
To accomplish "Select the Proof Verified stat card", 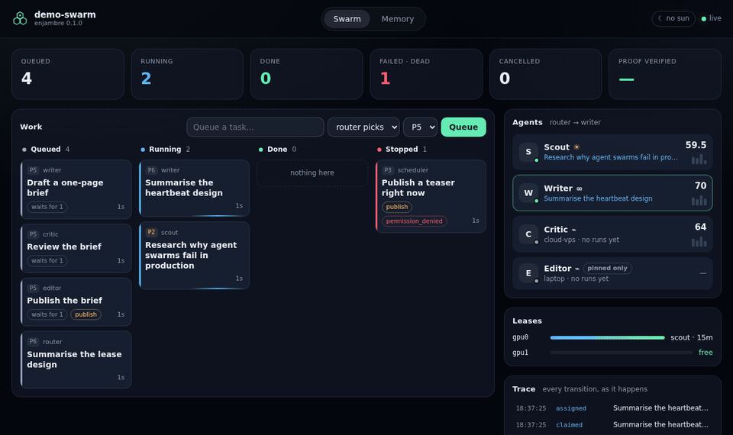I will pyautogui.click(x=665, y=74).
